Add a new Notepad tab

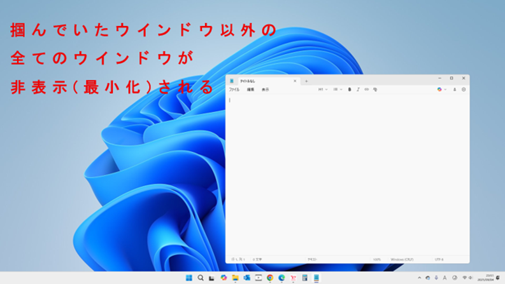tap(306, 81)
